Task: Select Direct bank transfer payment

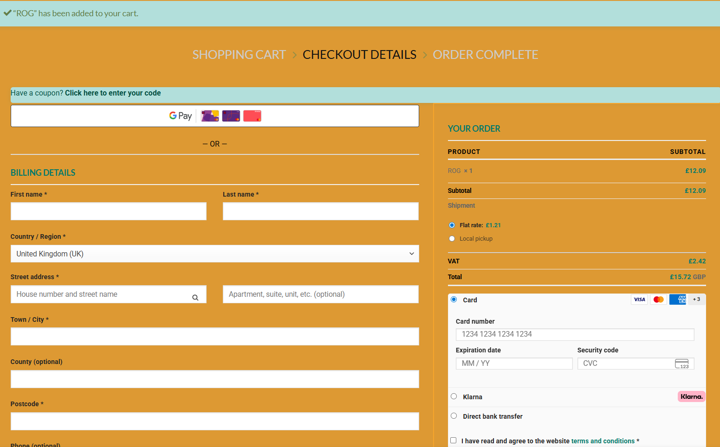Action: 454,415
